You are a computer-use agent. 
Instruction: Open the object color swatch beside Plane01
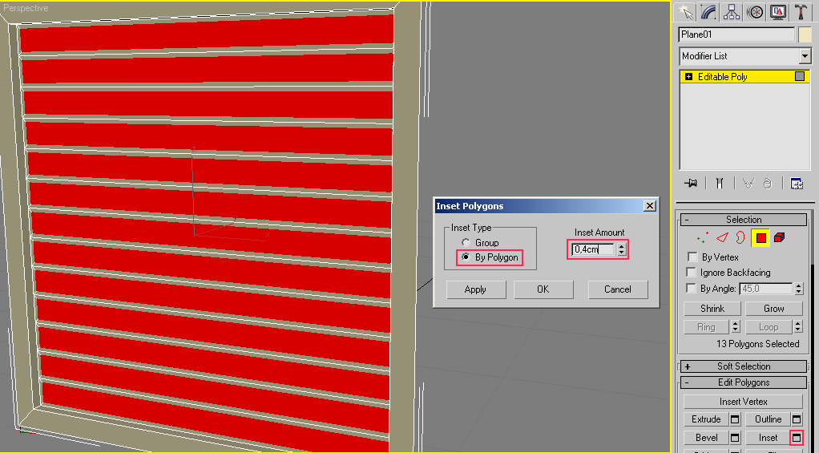coord(805,34)
